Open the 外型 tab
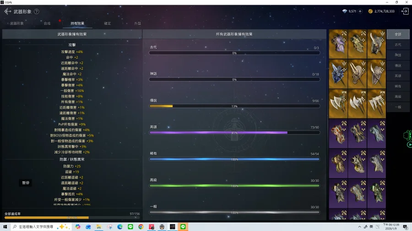The width and height of the screenshot is (412, 231). [137, 23]
